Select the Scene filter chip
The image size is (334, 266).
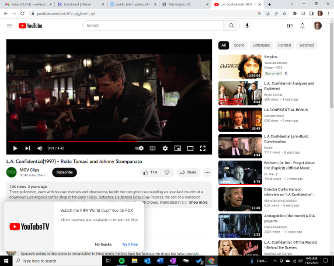(x=239, y=45)
